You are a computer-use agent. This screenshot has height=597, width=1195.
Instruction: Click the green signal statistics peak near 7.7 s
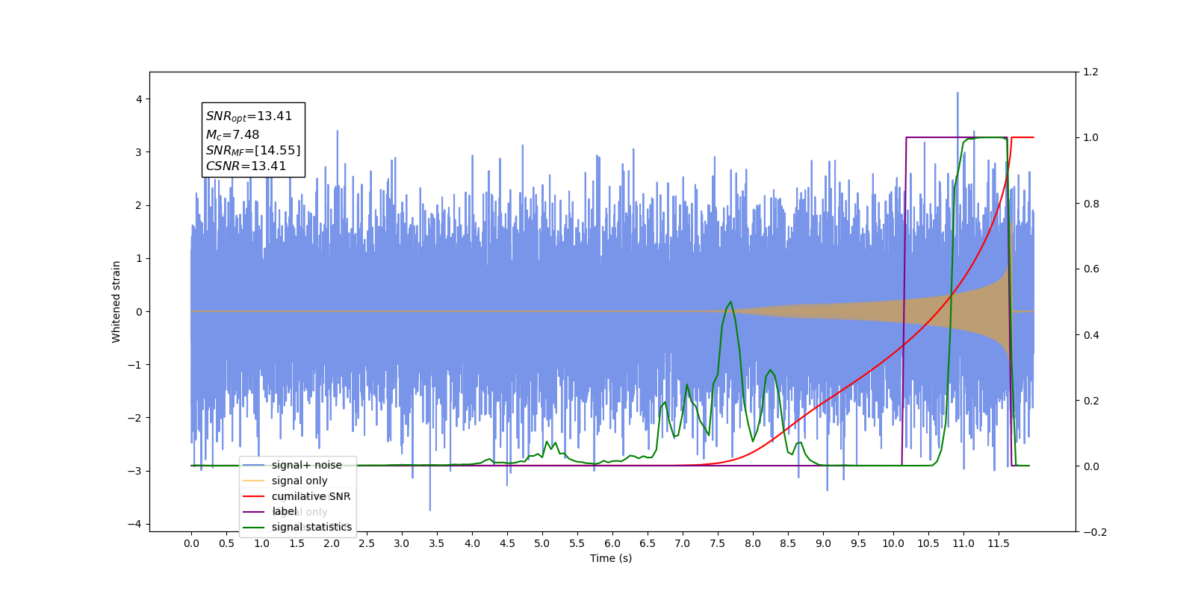(730, 302)
